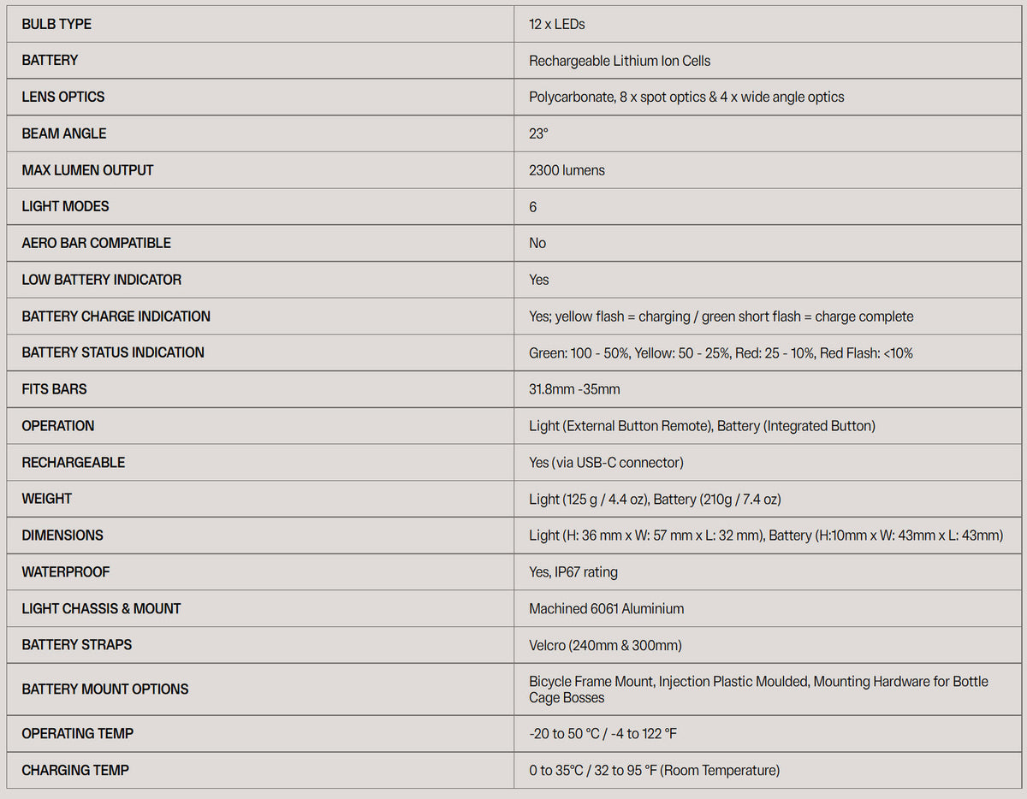Select the LOW BATTERY INDICATOR label

(x=101, y=280)
